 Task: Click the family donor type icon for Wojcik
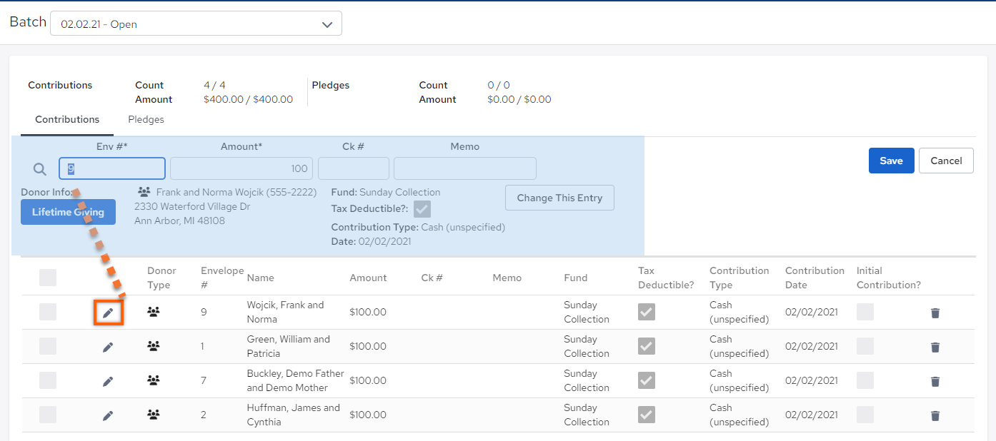pos(154,312)
